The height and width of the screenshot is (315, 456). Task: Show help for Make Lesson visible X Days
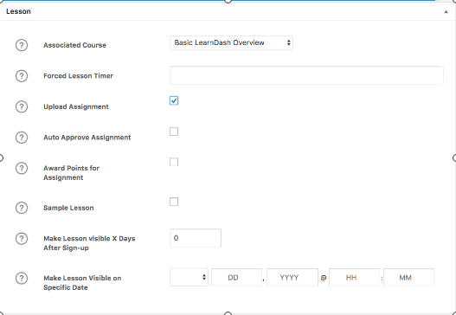pyautogui.click(x=22, y=239)
